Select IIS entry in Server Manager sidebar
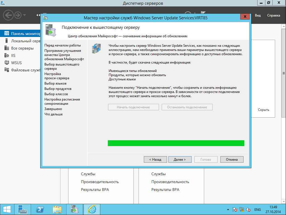 [13, 55]
